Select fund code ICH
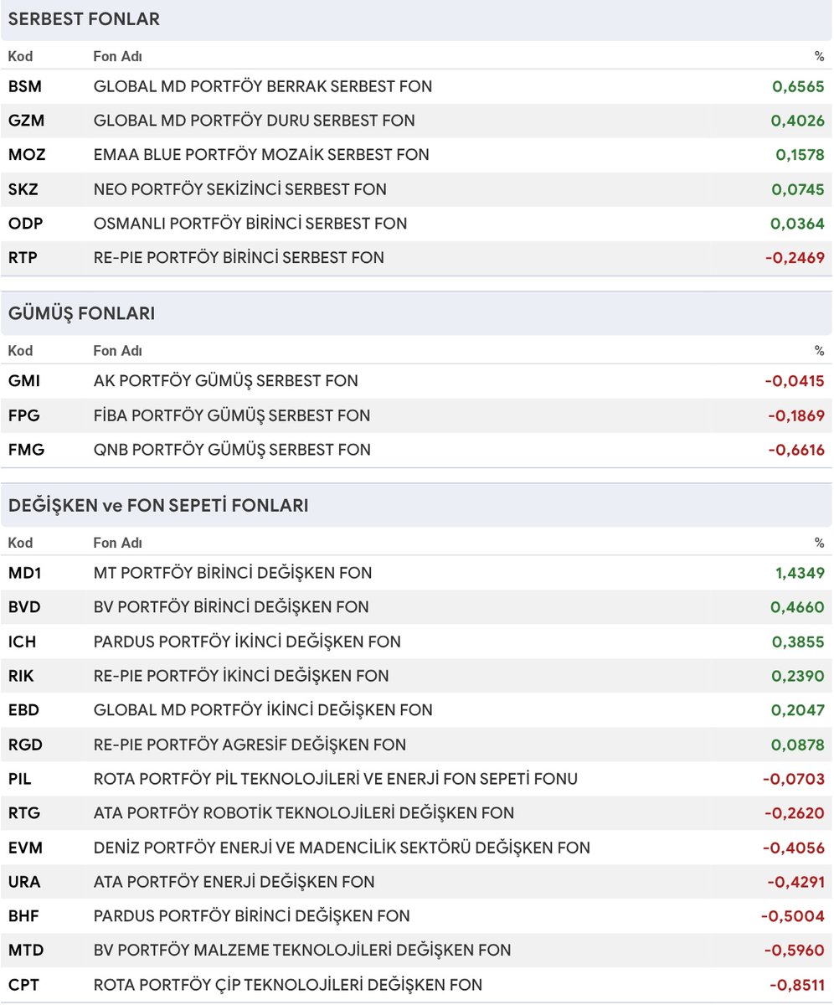Screen dimensions: 834x1005 point(23,642)
